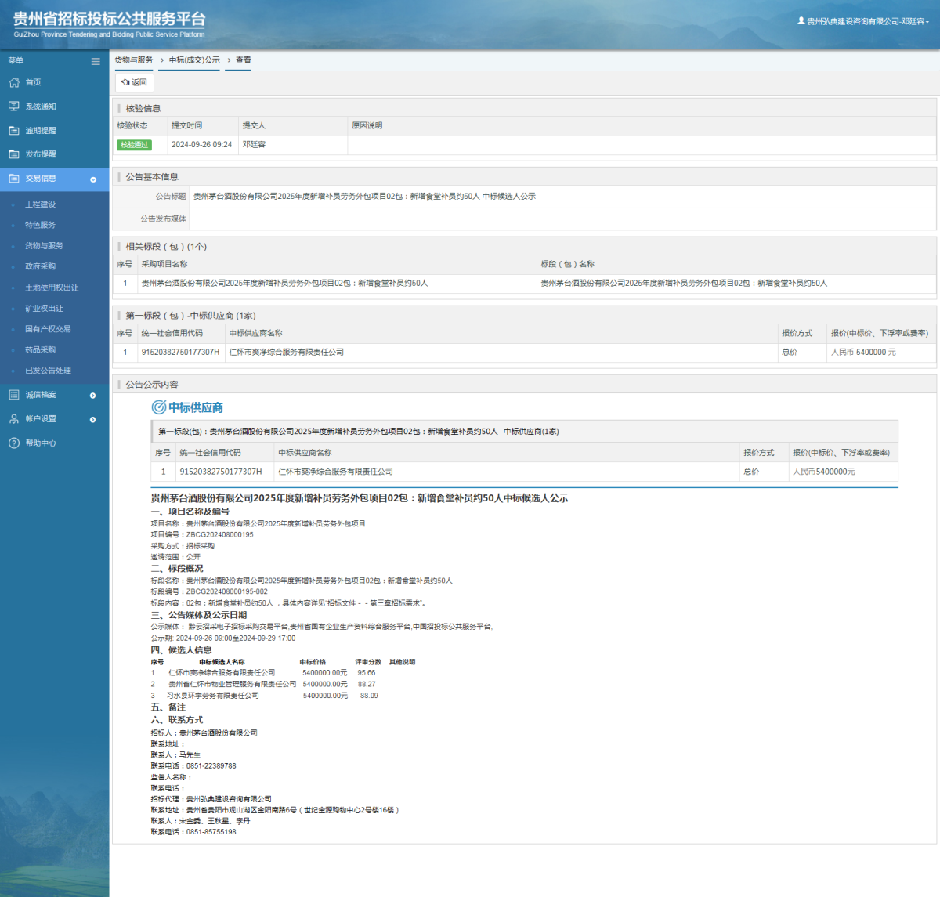This screenshot has width=940, height=897.
Task: Select 特色服务 submenu item
Action: 41,225
